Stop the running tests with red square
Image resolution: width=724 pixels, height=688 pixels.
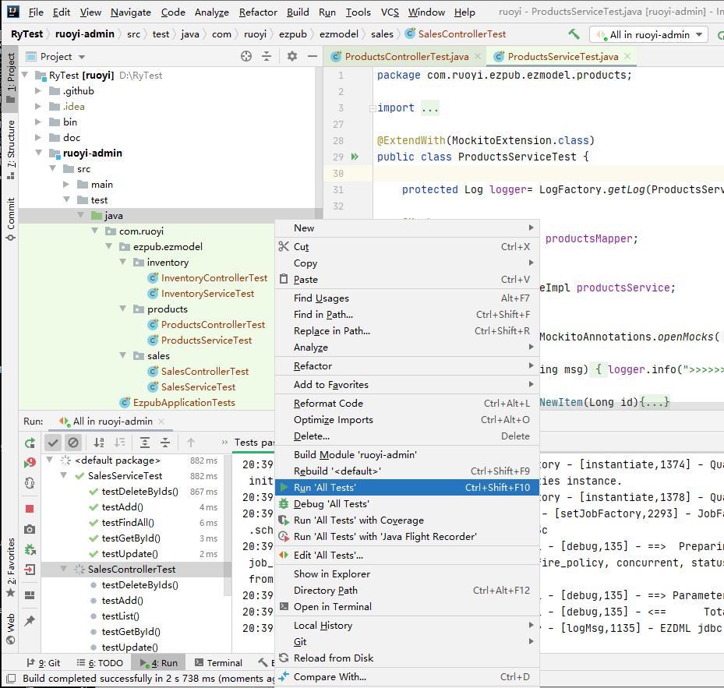coord(30,508)
